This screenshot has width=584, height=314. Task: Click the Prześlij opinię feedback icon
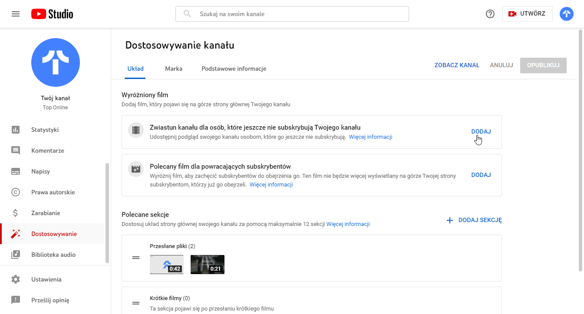16,300
